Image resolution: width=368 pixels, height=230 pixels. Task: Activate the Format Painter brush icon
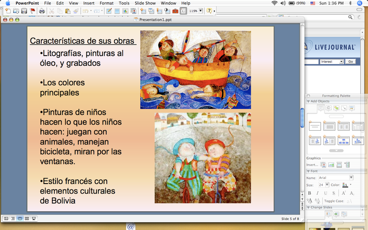tap(75, 11)
